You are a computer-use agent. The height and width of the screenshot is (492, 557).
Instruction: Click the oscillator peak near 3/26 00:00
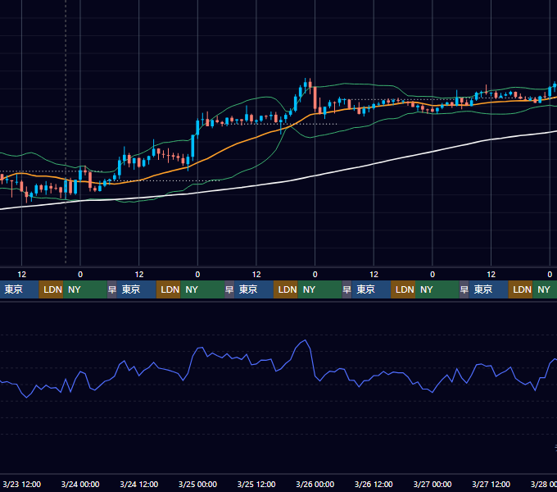(306, 340)
